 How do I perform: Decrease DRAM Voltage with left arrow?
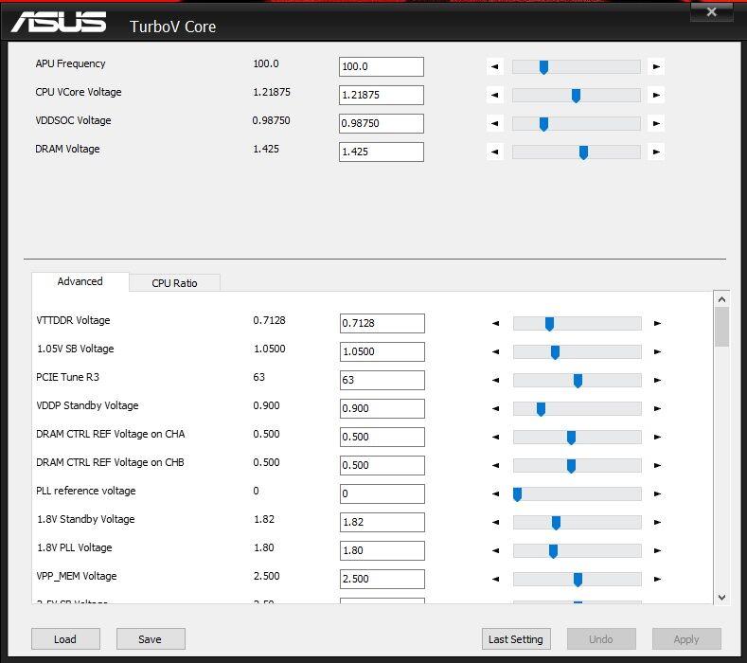494,152
